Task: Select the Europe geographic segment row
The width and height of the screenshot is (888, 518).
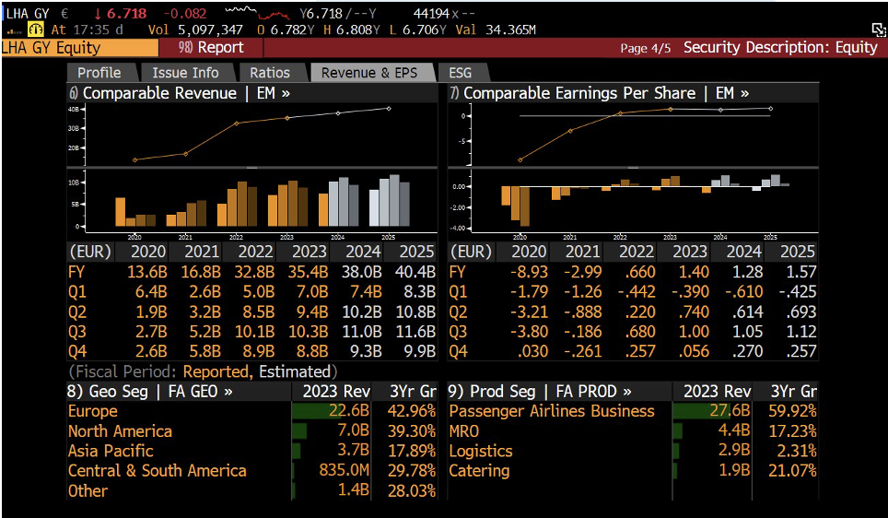Action: coord(252,411)
